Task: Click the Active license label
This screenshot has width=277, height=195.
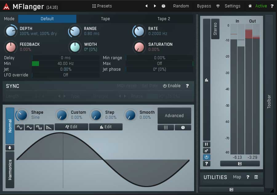Action: click(261, 6)
